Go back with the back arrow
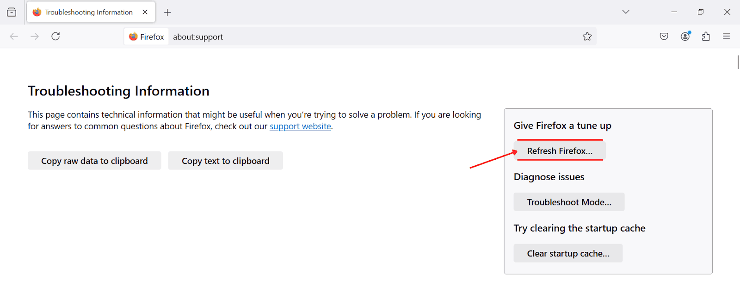 coord(14,37)
